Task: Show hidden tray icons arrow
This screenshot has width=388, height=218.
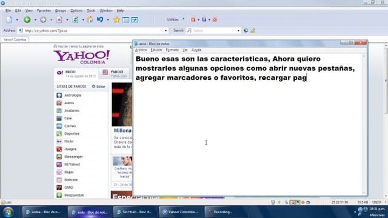Action: pyautogui.click(x=355, y=212)
